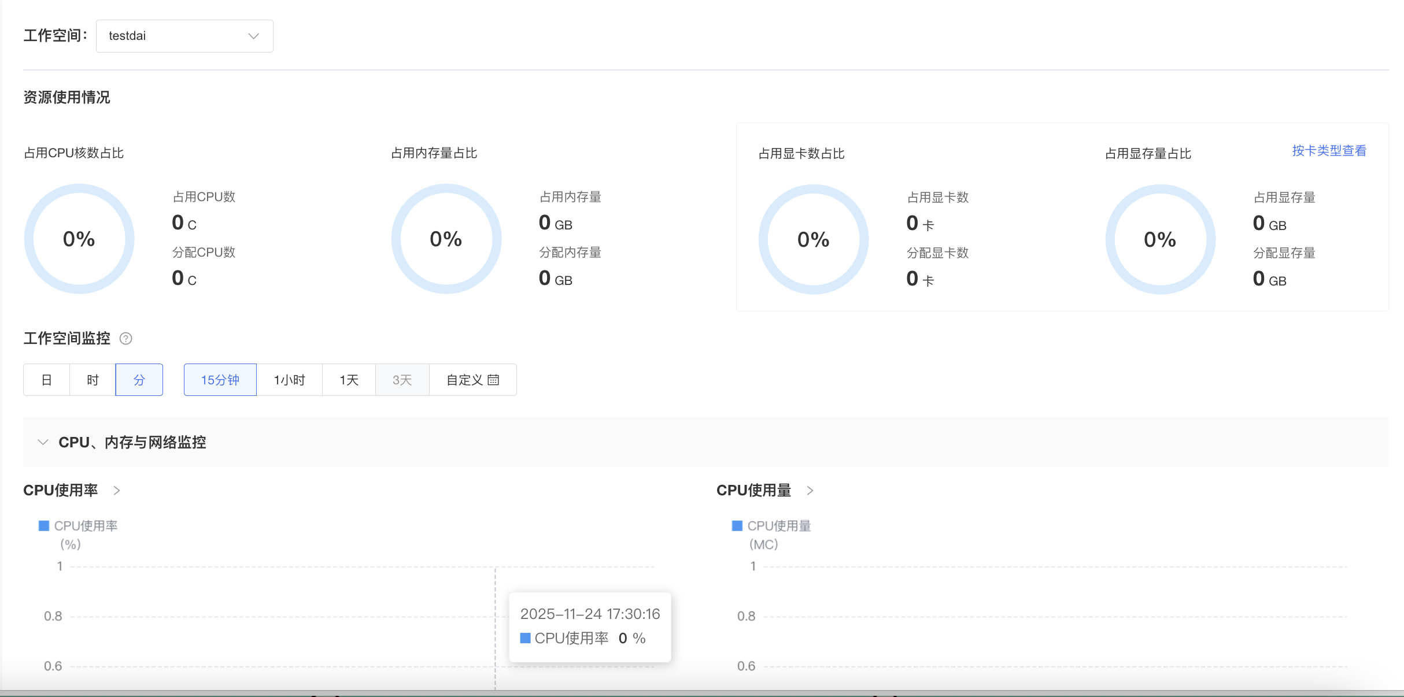Select 日 granularity option
1404x697 pixels.
click(x=46, y=380)
